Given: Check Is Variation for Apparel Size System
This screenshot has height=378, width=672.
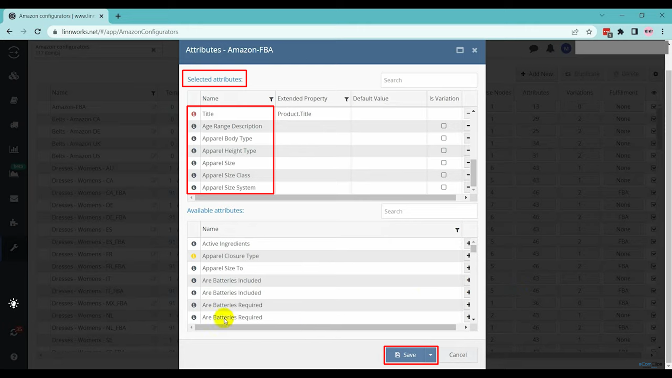Looking at the screenshot, I should tap(444, 187).
